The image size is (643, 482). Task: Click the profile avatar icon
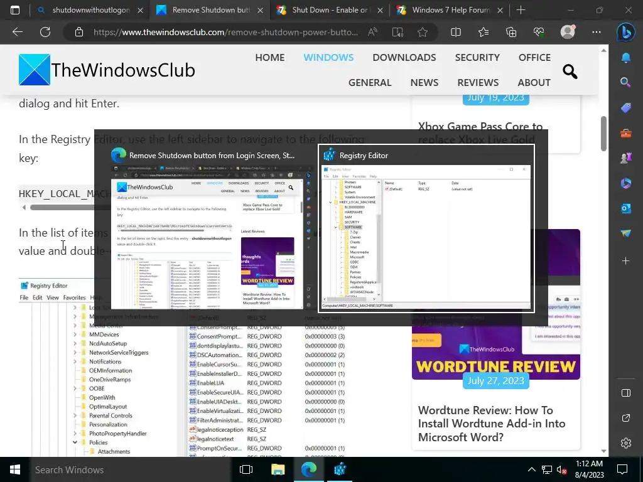pyautogui.click(x=568, y=31)
